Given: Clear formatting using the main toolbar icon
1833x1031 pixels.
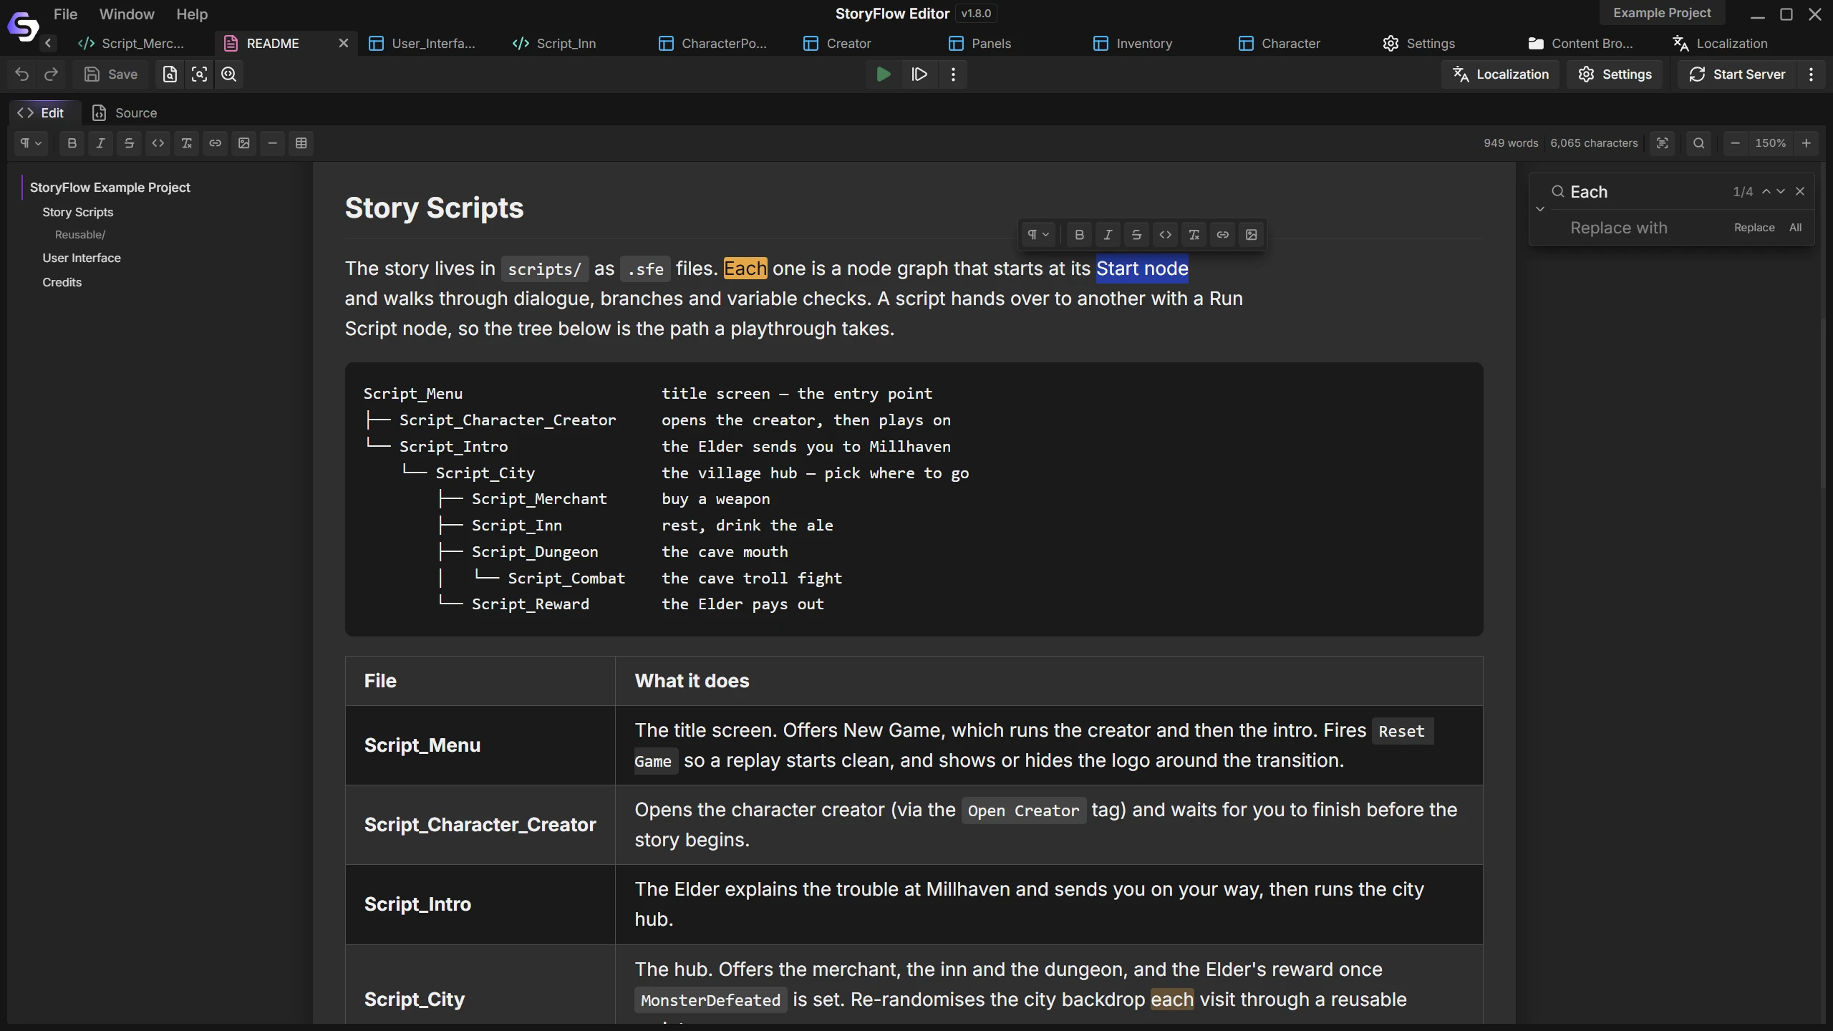Looking at the screenshot, I should point(186,144).
